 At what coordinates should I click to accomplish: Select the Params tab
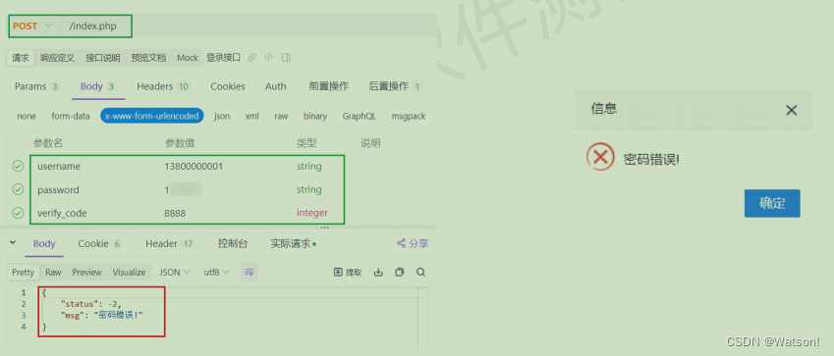pos(36,86)
